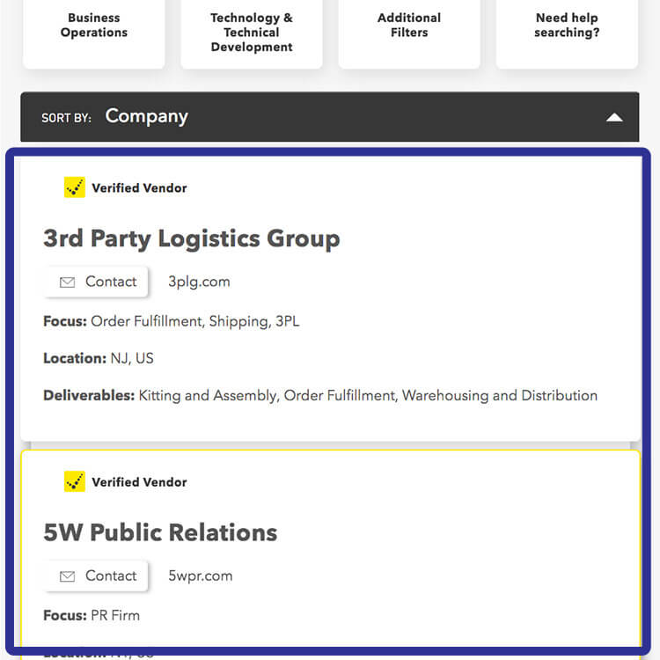Image resolution: width=660 pixels, height=660 pixels.
Task: Open Technology & Technical Development filter
Action: point(252,32)
